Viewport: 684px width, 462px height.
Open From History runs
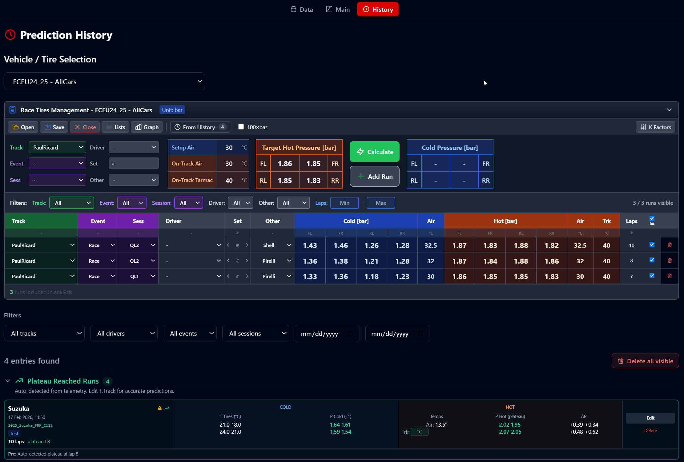(x=200, y=127)
